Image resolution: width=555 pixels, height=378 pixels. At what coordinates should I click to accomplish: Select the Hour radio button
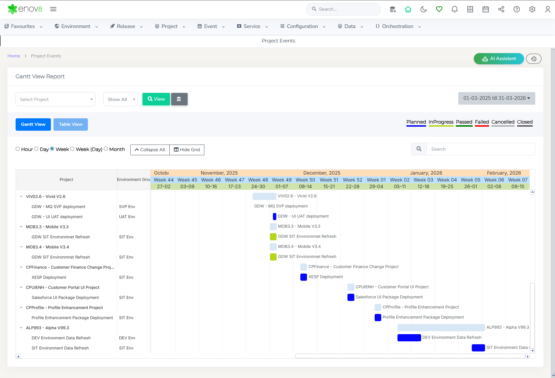pyautogui.click(x=18, y=149)
